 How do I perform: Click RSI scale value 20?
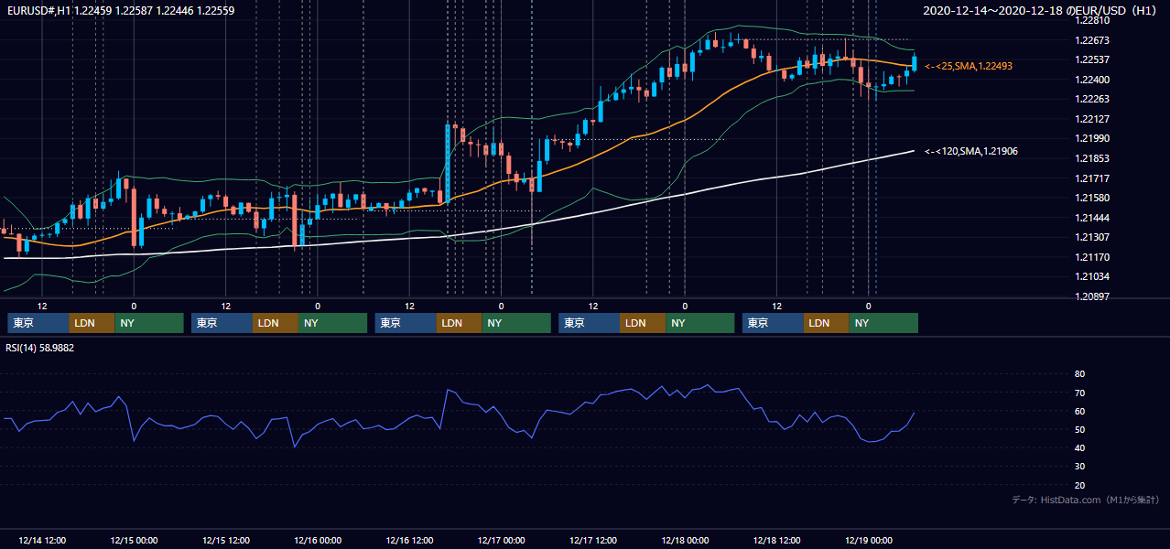1079,485
